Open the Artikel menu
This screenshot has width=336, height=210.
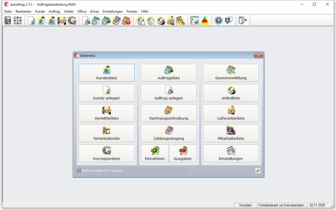pos(69,11)
